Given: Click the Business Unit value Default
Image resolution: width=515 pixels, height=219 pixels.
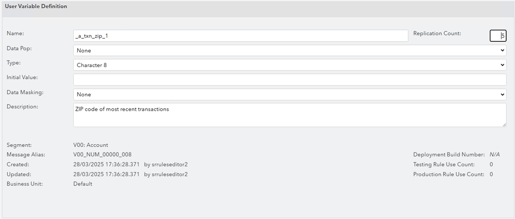Looking at the screenshot, I should click(83, 184).
